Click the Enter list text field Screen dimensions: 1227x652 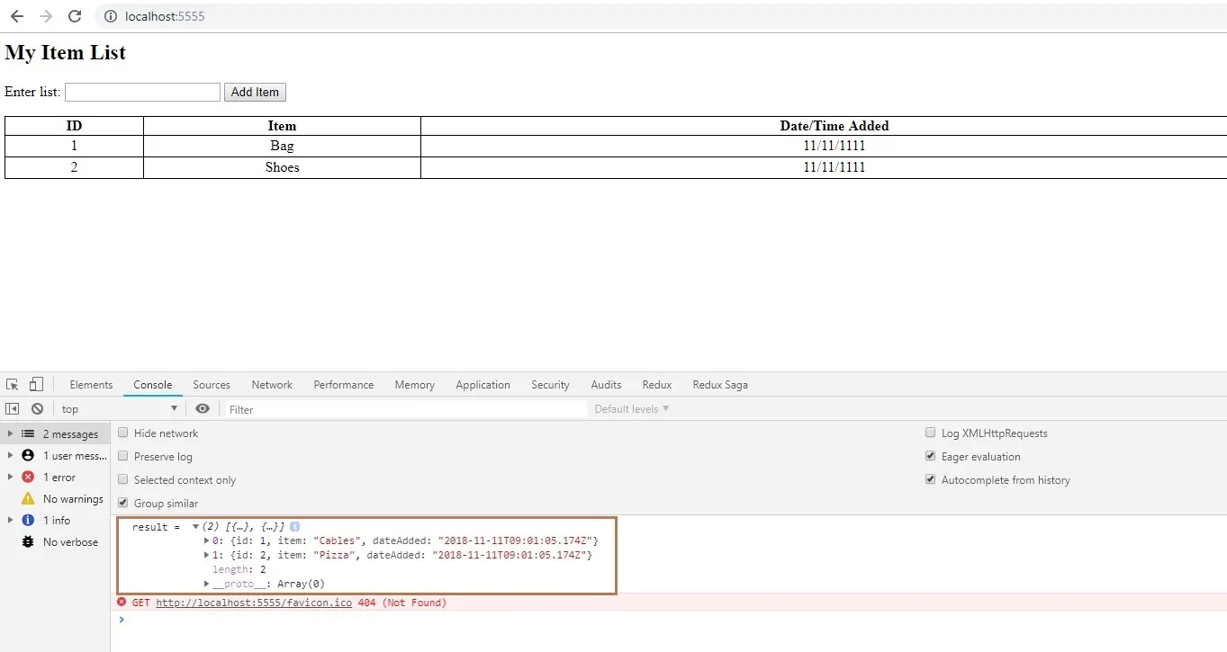click(142, 92)
